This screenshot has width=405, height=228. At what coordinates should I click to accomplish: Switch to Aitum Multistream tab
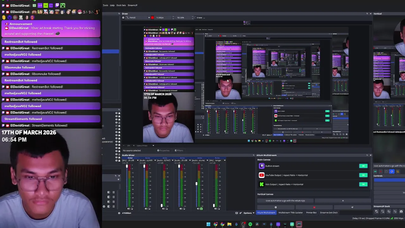pos(266,213)
